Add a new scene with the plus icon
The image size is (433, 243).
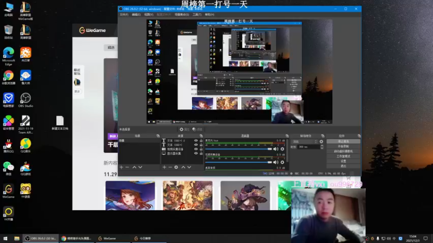click(121, 167)
